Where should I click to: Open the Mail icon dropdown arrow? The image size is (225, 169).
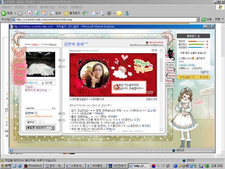[x=97, y=14]
